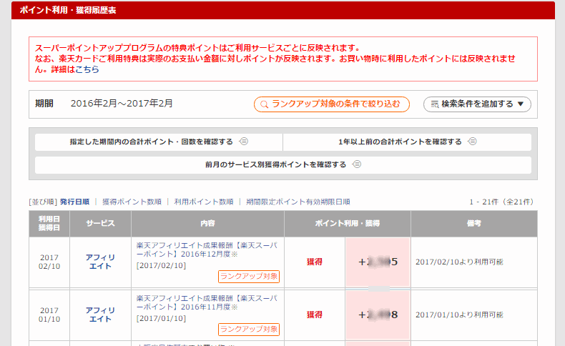Click ランクアップ対象 badge on 2017/01/10 row
This screenshot has height=346, width=565.
click(x=248, y=329)
